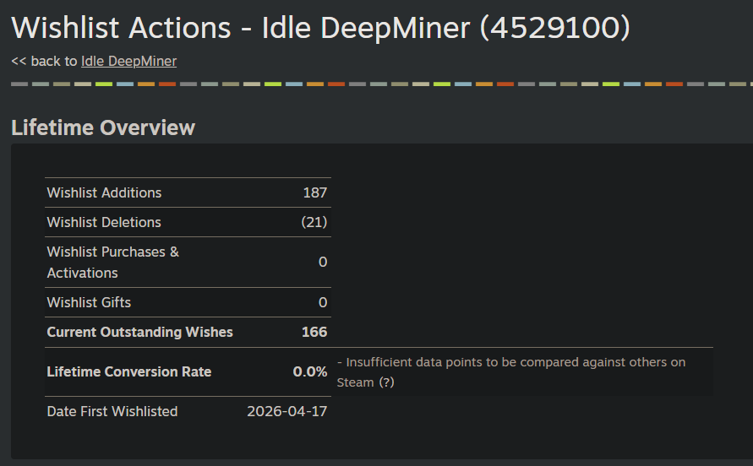Select the Wishlist Purchases & Activations label
753x466 pixels.
pos(113,262)
